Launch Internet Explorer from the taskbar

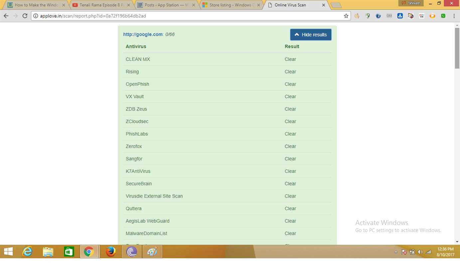point(27,252)
